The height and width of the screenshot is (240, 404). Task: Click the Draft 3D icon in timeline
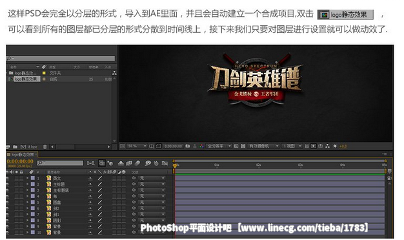pyautogui.click(x=110, y=163)
